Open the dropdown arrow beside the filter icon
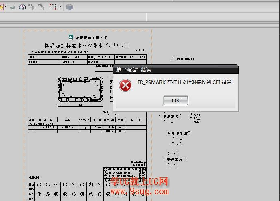 (x=6, y=7)
